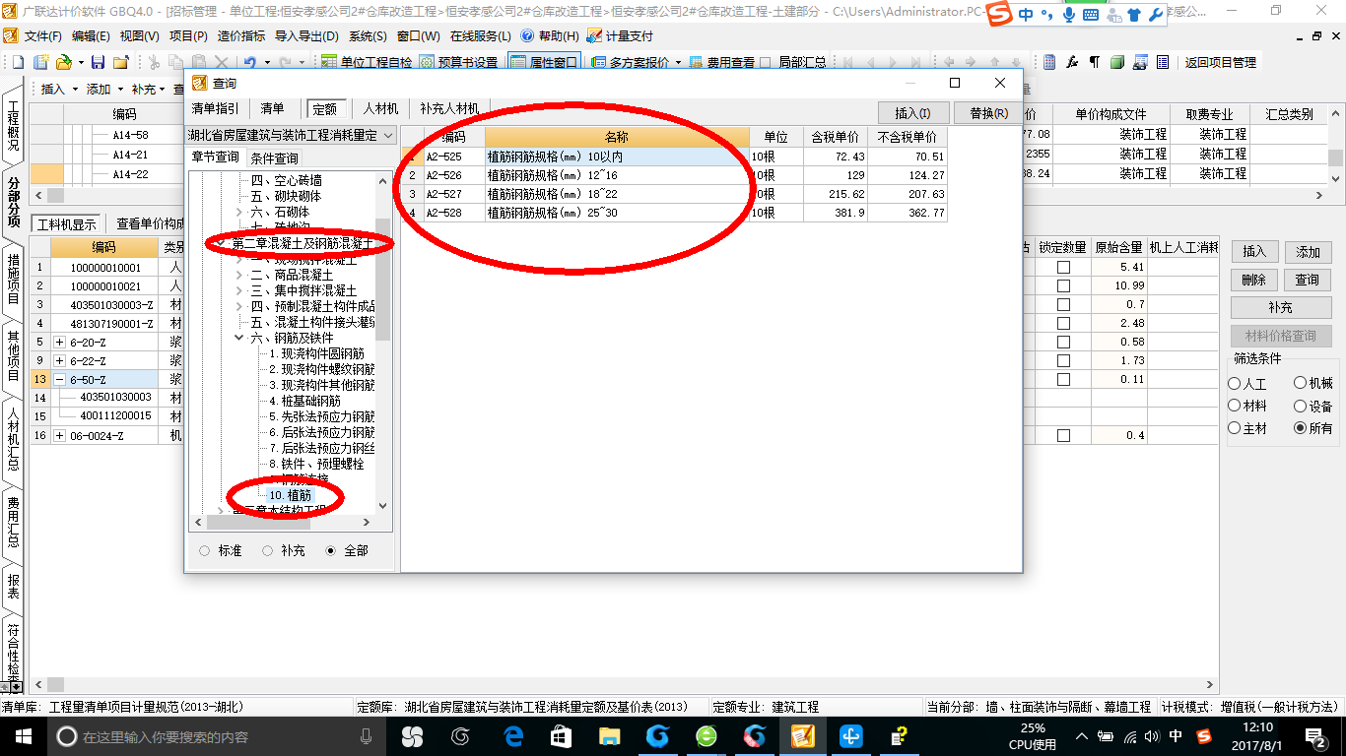The width and height of the screenshot is (1346, 756).
Task: Open the 插入 dropdown arrow in sub-toolbar
Action: [75, 89]
